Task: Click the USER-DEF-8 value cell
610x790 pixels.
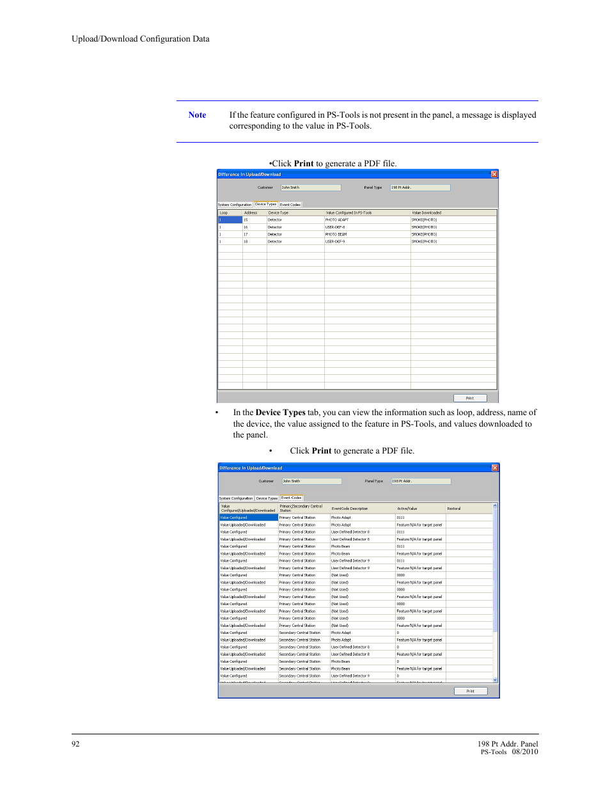Action: tap(368, 227)
